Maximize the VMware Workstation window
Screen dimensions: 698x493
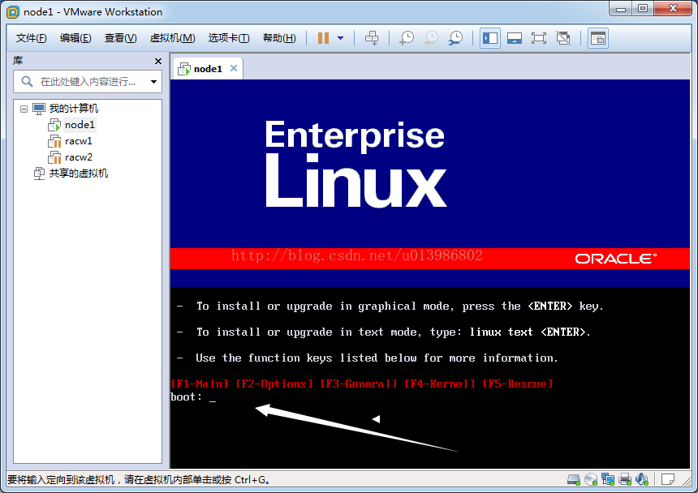pyautogui.click(x=643, y=9)
